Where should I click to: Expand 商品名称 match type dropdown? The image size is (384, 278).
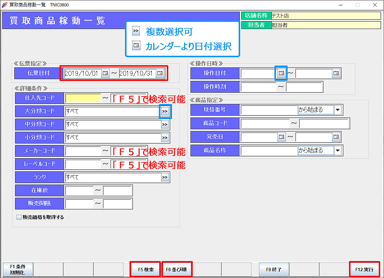click(338, 151)
